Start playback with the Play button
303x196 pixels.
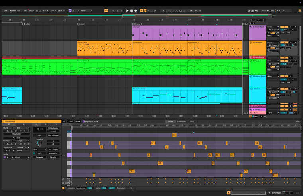(127, 11)
